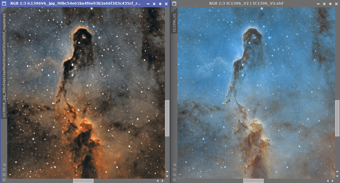Maximize the right IC1396_V2.xisf window
This screenshot has width=340, height=183.
point(330,4)
